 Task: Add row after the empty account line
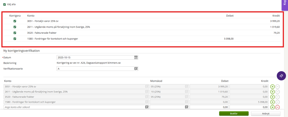point(272,107)
